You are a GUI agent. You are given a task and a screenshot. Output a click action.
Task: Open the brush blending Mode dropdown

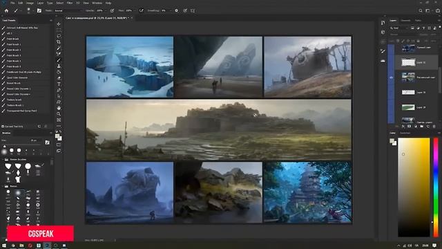[x=68, y=11]
